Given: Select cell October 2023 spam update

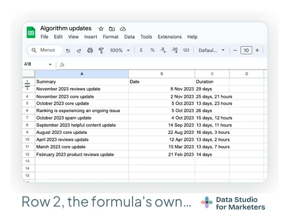Looking at the screenshot, I should [x=81, y=118].
